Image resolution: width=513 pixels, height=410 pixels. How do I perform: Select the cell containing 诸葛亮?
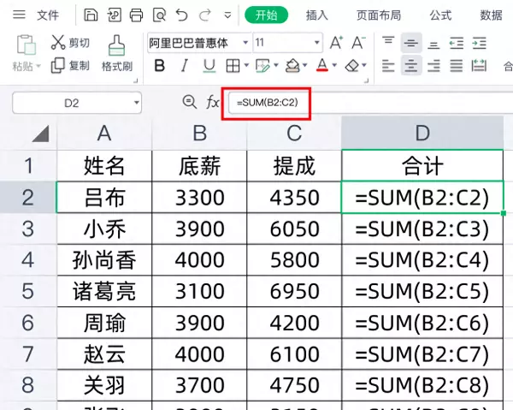tap(104, 292)
